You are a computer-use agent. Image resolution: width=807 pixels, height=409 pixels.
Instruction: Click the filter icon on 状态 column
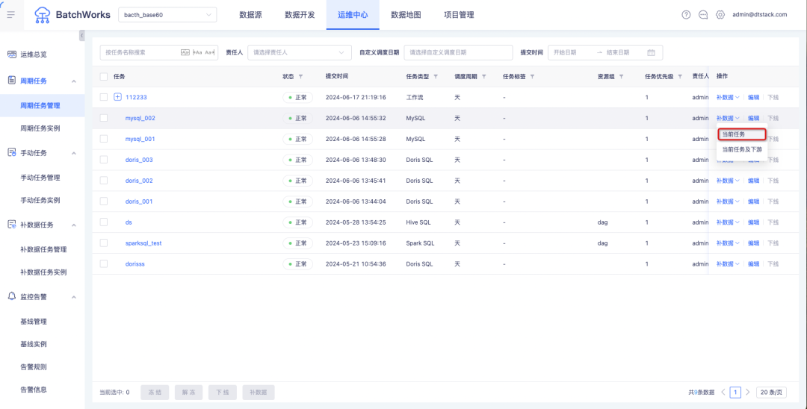300,77
